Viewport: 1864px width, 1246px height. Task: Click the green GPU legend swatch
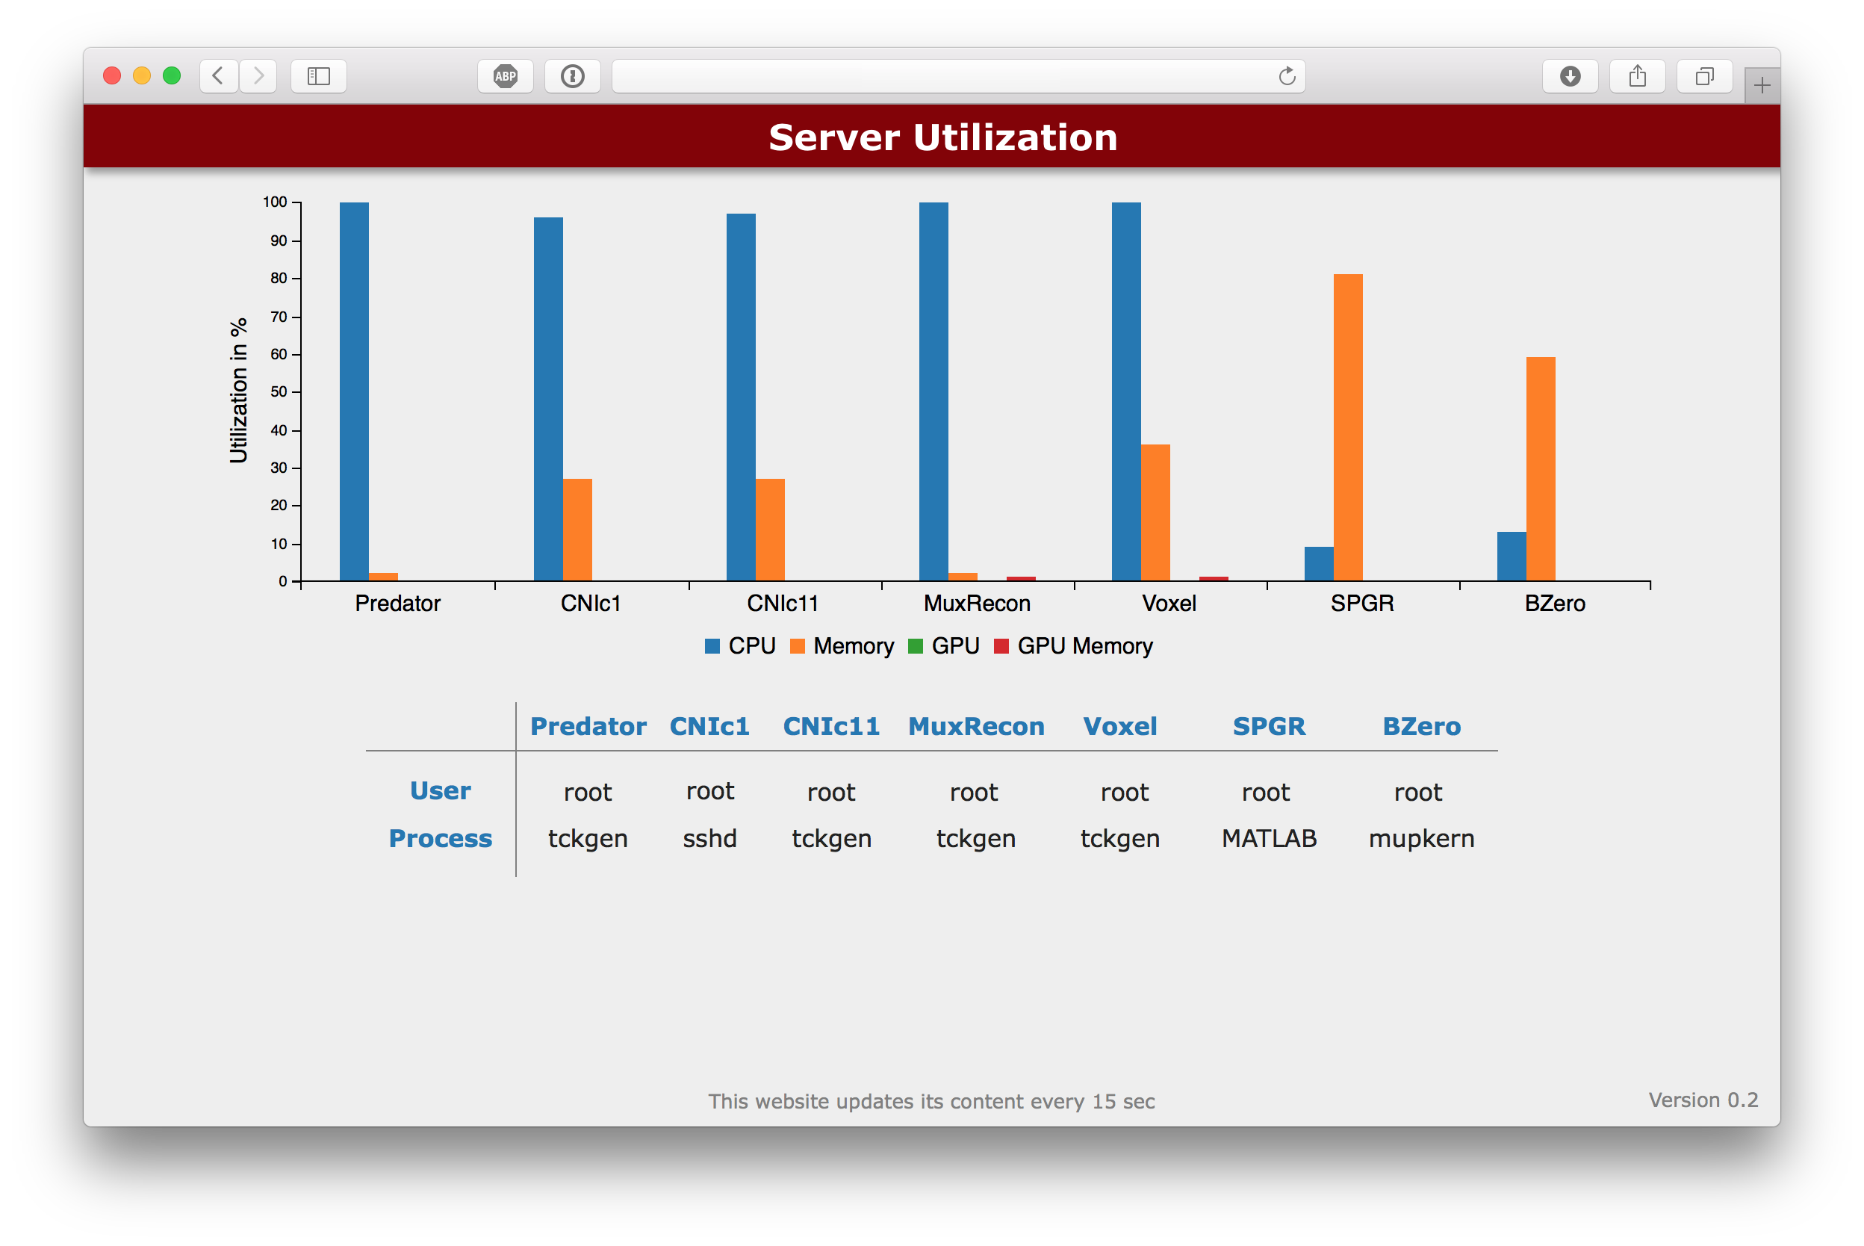[x=915, y=646]
